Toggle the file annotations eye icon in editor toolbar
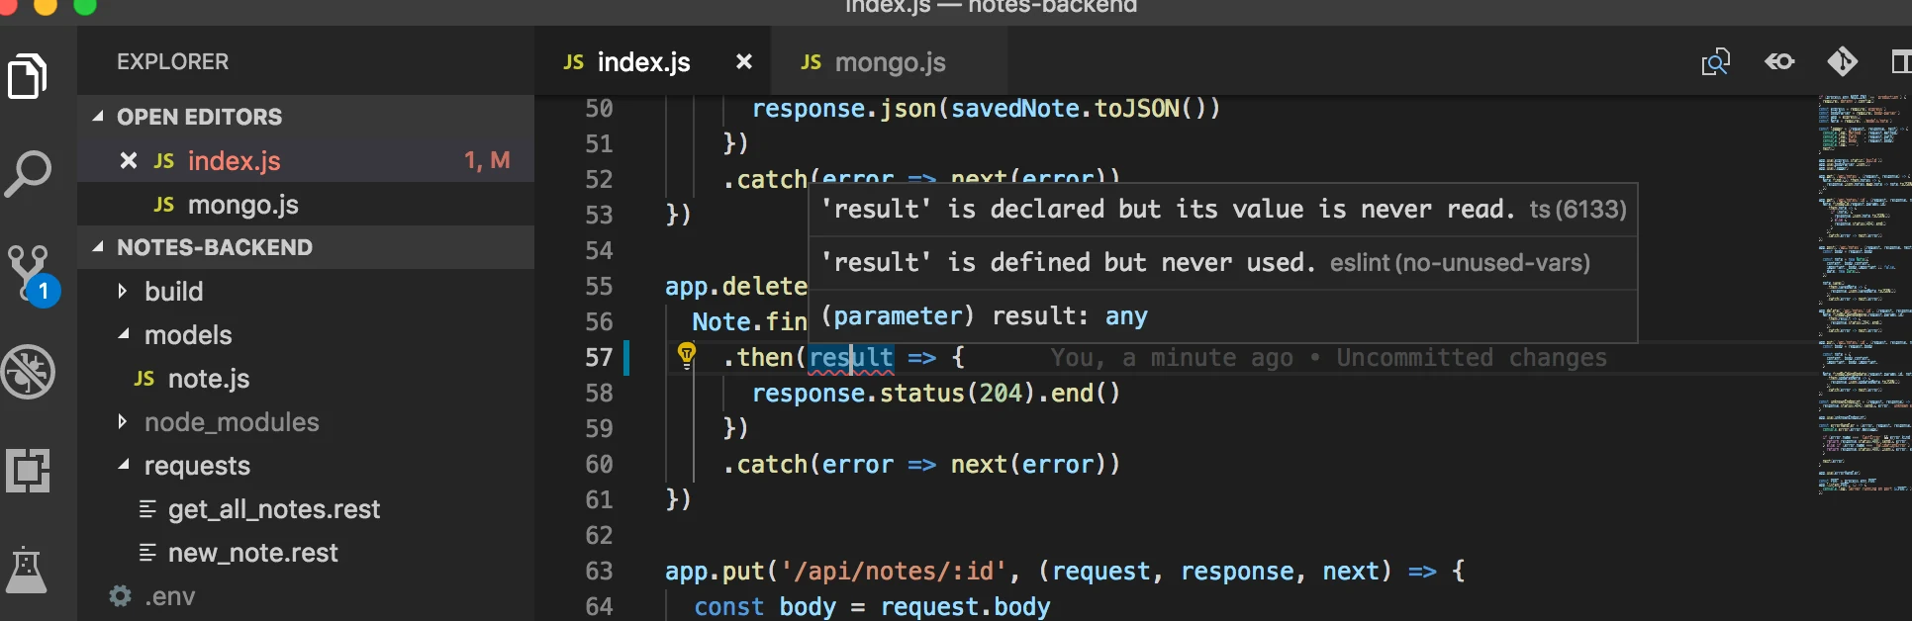1912x621 pixels. pos(1778,61)
